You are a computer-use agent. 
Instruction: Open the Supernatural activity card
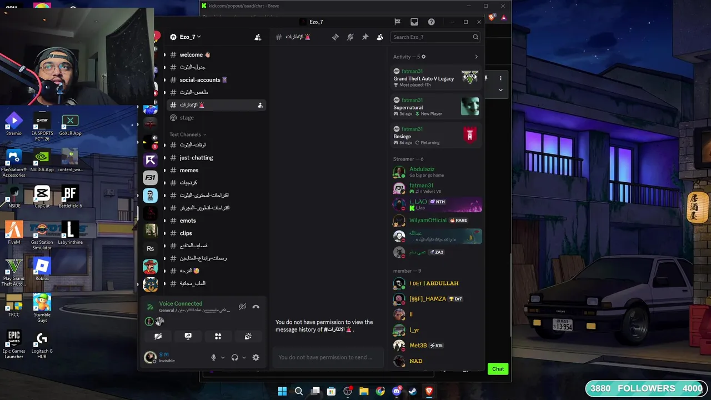(x=436, y=106)
